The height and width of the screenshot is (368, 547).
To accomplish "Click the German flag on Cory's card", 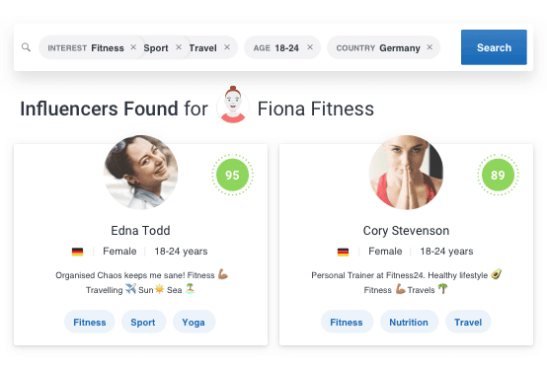I will (343, 252).
